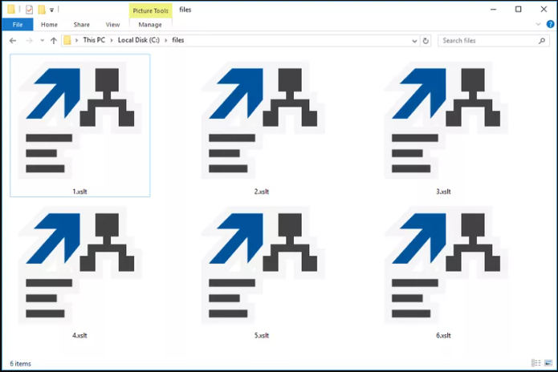Select the 2.xslt file icon
558x372 pixels.
[x=263, y=120]
